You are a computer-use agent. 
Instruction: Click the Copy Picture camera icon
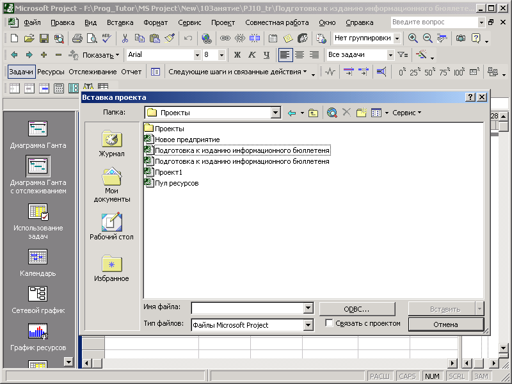coord(461,38)
